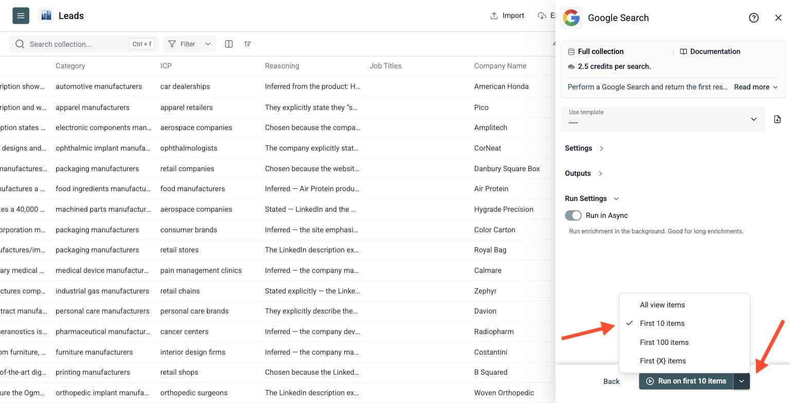Expand the Settings section
Image resolution: width=791 pixels, height=403 pixels.
click(584, 148)
